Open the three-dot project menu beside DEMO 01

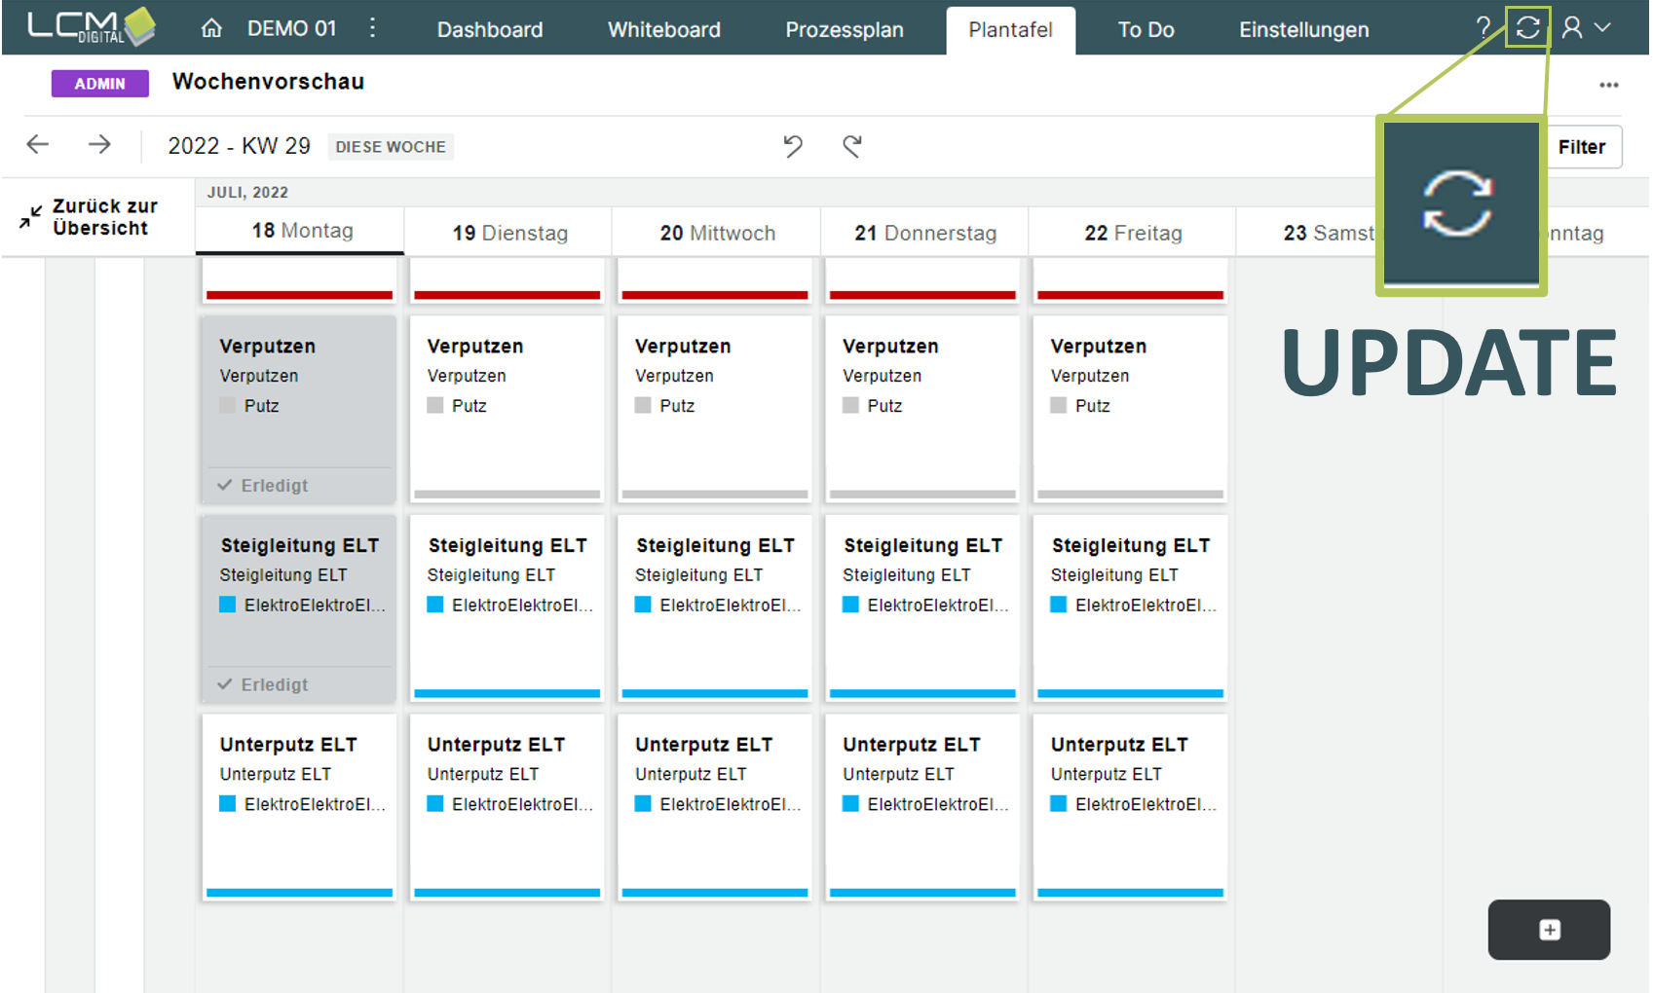pyautogui.click(x=372, y=28)
